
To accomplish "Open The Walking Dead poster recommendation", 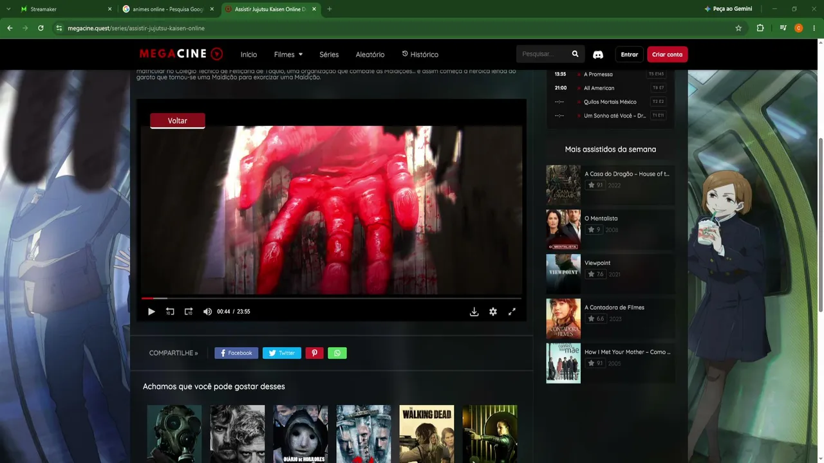I will pyautogui.click(x=427, y=434).
